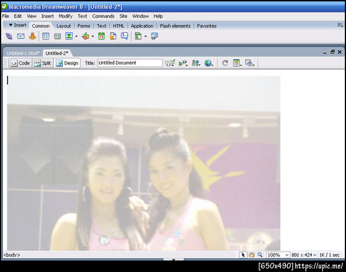Select the Hand tool in status bar

click(251, 255)
